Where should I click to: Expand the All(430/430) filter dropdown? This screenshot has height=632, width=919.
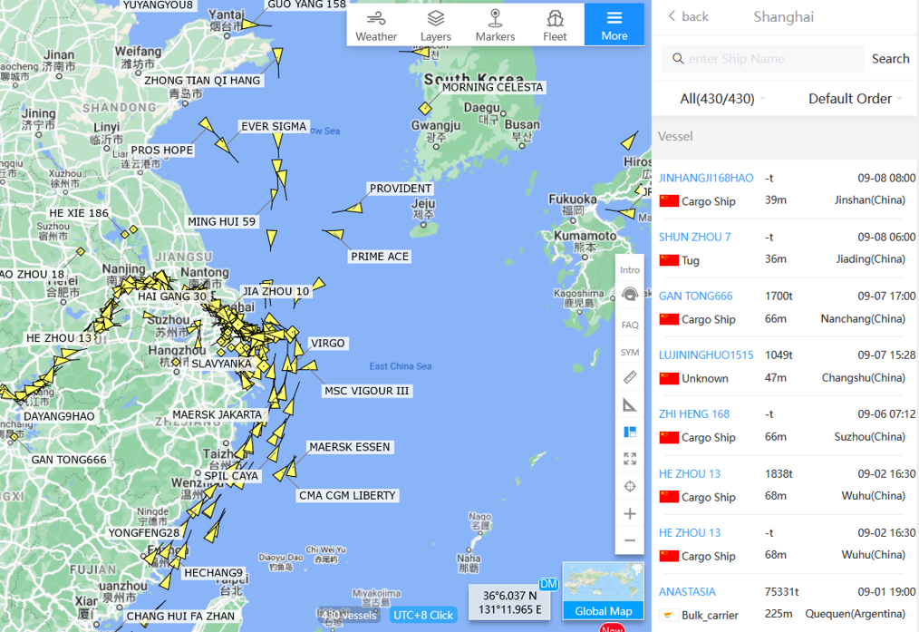coord(722,99)
